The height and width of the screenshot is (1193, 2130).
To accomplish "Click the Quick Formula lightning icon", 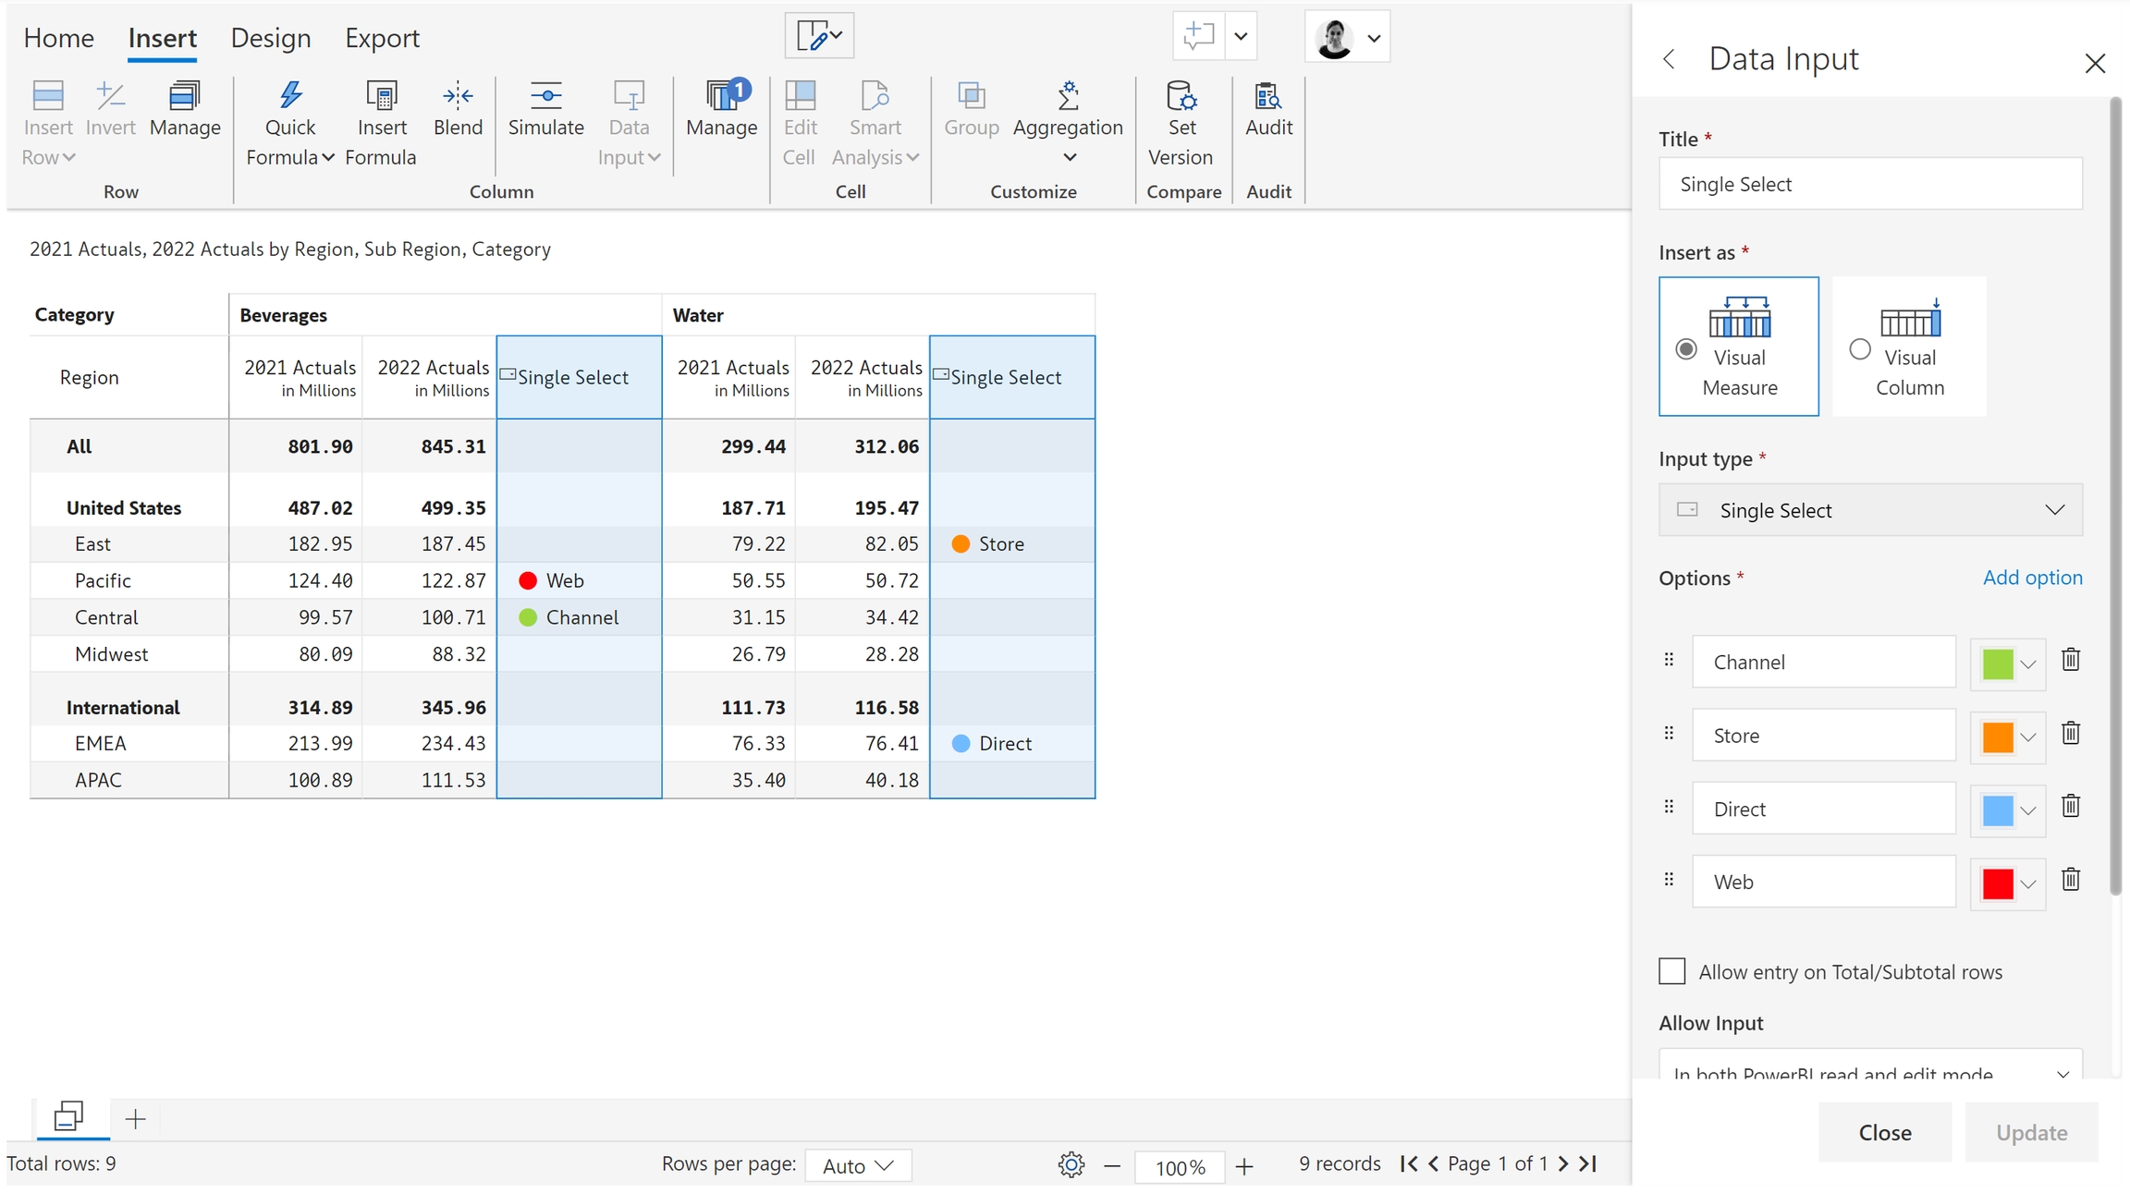I will click(290, 95).
